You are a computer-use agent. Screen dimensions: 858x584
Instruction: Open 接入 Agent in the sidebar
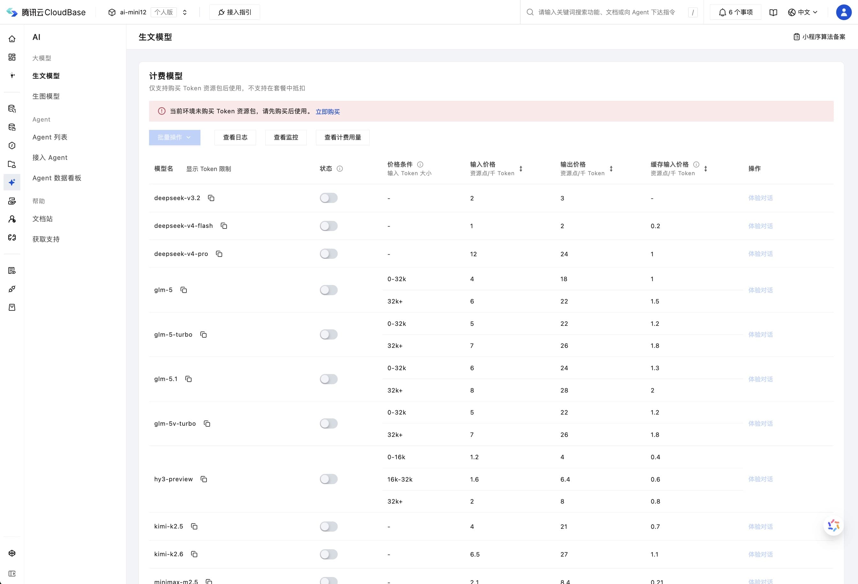(50, 158)
